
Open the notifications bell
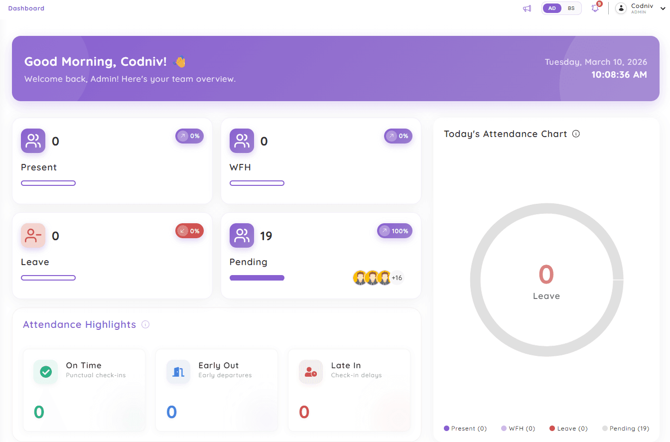click(595, 8)
